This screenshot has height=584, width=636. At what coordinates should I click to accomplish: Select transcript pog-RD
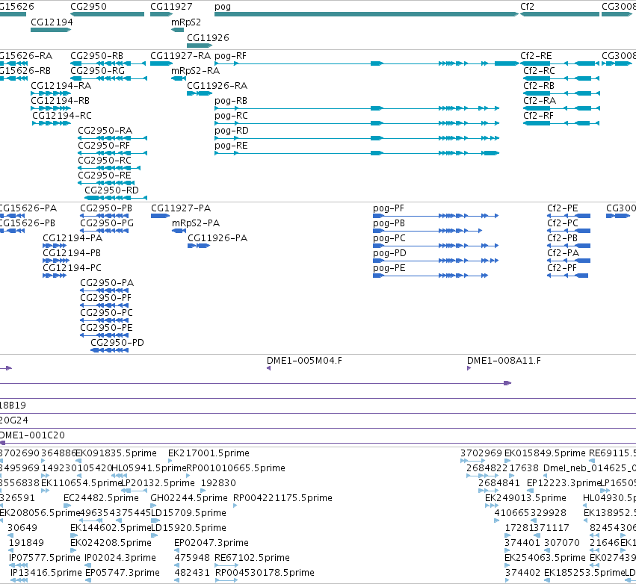[x=357, y=138]
